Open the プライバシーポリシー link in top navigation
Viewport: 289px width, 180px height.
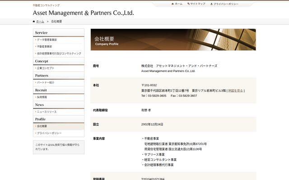click(226, 4)
